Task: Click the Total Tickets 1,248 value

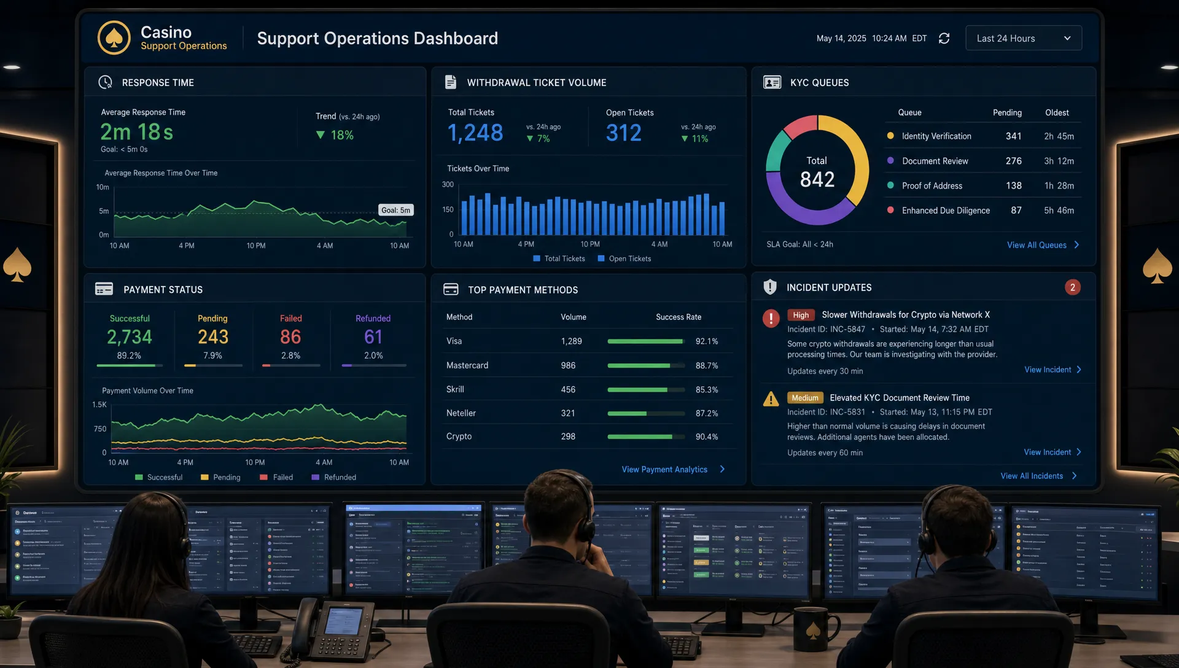Action: point(475,133)
